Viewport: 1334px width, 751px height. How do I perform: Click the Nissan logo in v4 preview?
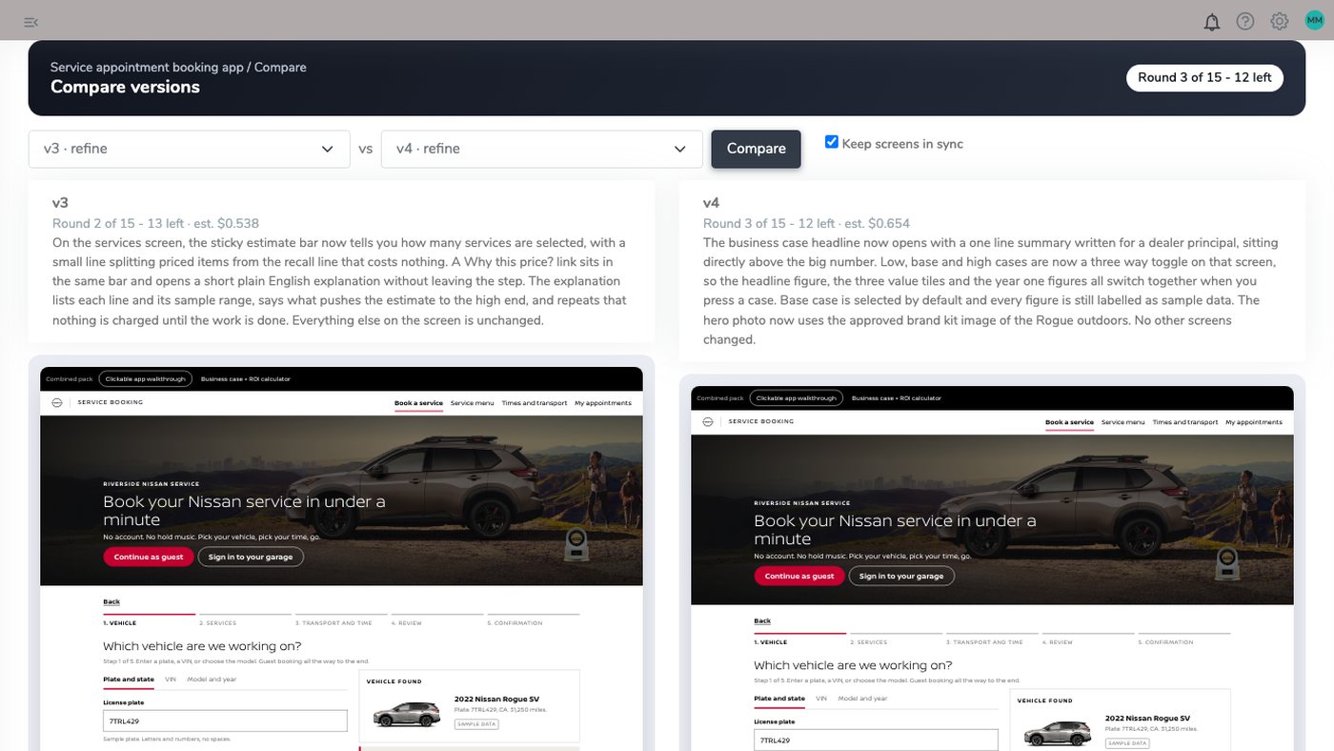pos(707,421)
